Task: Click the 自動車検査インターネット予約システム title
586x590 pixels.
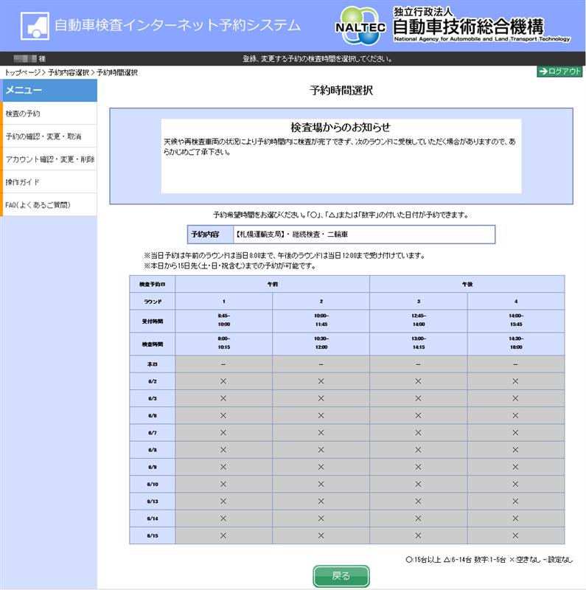Action: click(x=178, y=26)
